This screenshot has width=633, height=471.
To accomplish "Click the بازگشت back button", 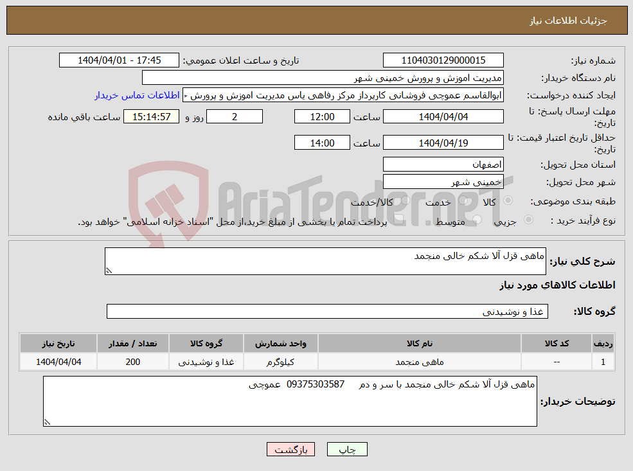I will (290, 449).
